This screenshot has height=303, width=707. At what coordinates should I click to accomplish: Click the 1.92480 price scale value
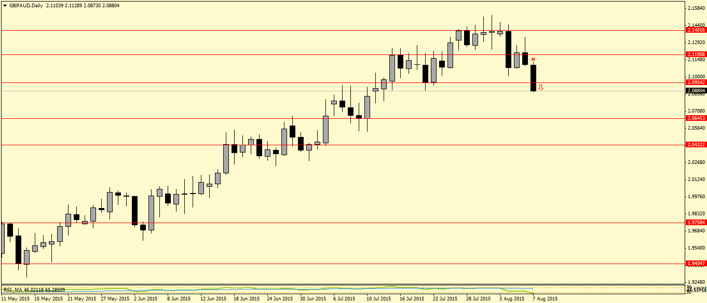pyautogui.click(x=695, y=282)
